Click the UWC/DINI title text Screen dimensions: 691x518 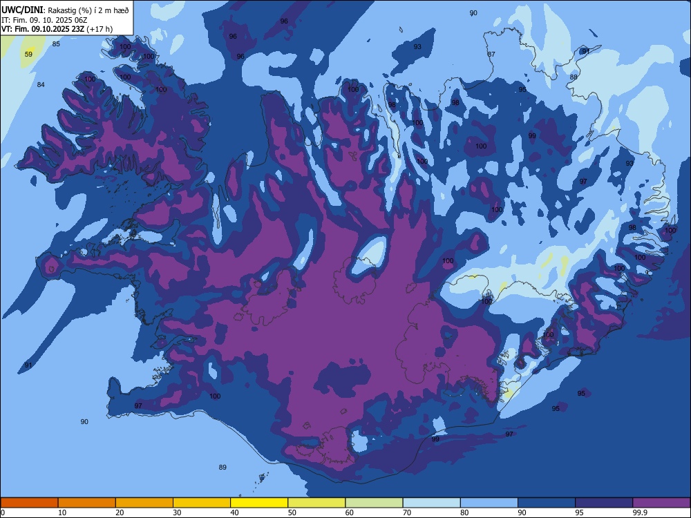tap(22, 10)
